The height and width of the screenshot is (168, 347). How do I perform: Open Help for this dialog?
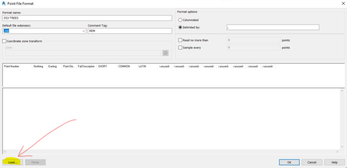[334, 162]
